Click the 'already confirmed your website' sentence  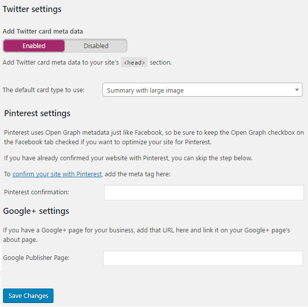point(128,158)
